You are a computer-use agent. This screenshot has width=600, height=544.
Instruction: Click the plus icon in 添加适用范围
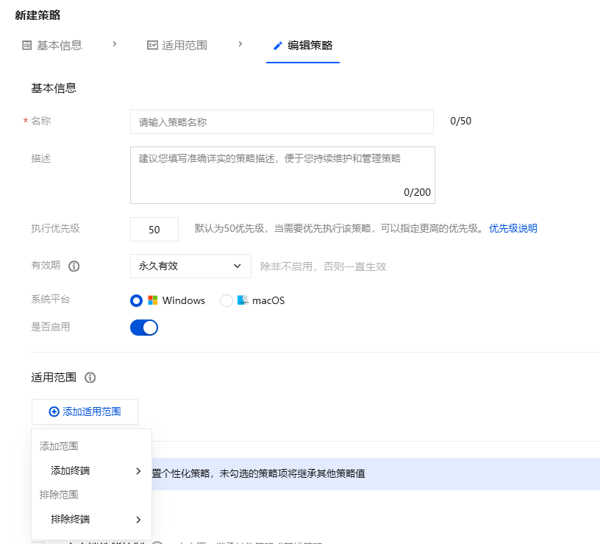[x=54, y=411]
